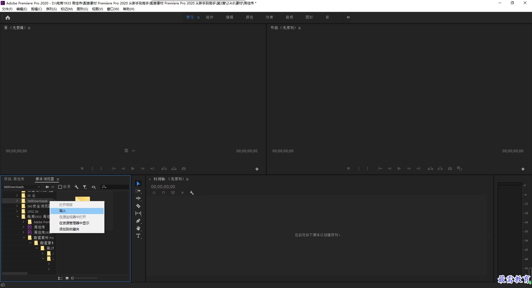
Task: Select the Razor tool
Action: click(x=138, y=206)
